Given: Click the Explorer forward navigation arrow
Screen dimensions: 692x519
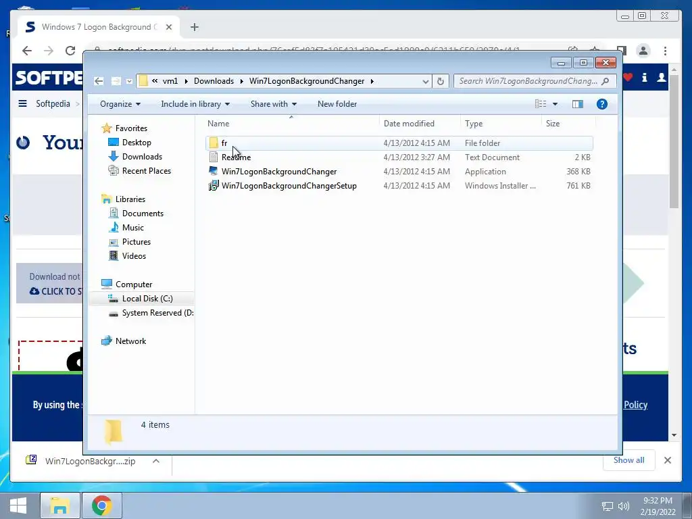Looking at the screenshot, I should point(116,81).
